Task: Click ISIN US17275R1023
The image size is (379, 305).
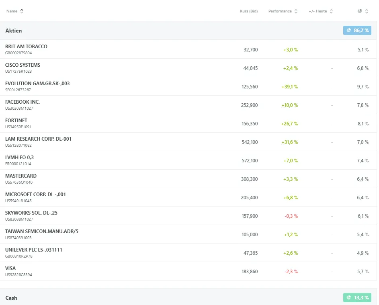Action: (x=18, y=71)
